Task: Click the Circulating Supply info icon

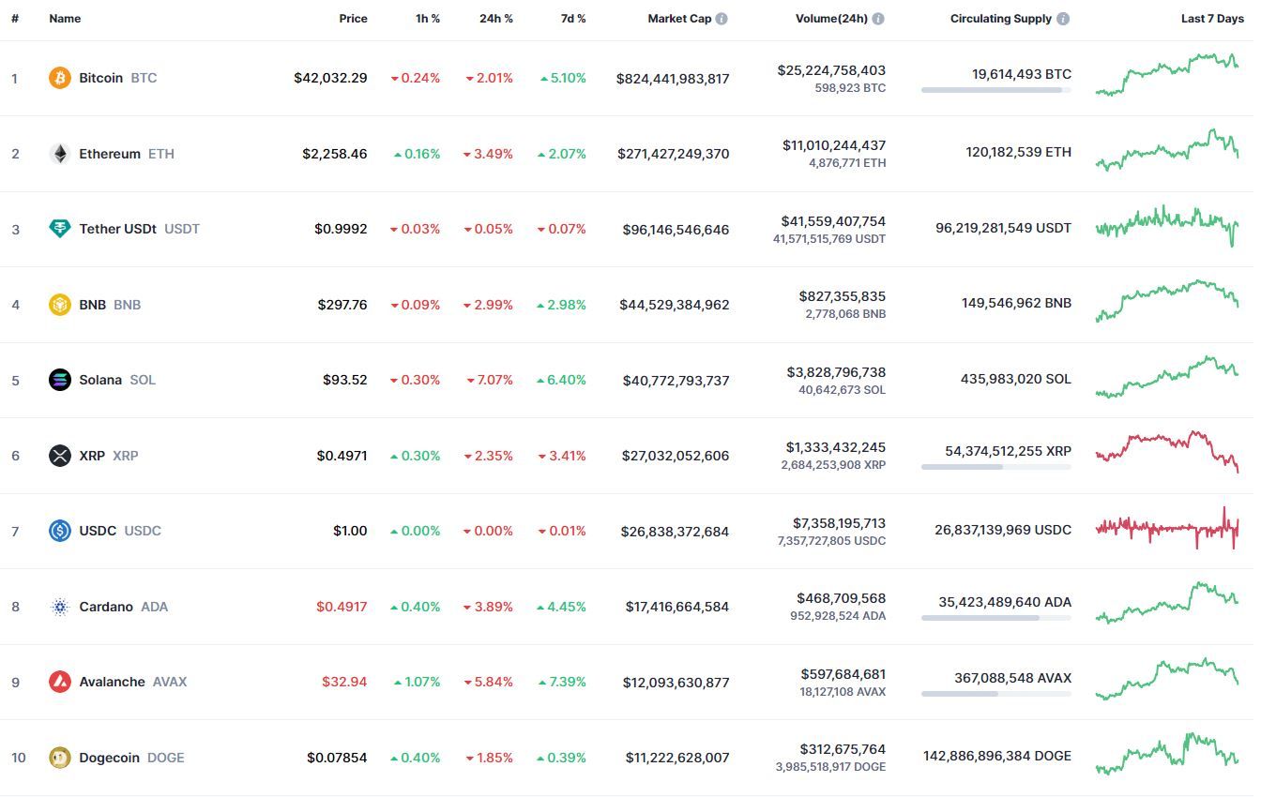Action: tap(1063, 19)
